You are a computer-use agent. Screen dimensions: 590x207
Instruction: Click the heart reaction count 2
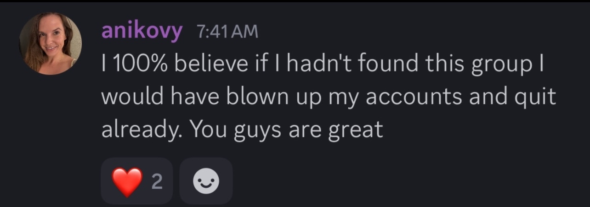point(157,182)
